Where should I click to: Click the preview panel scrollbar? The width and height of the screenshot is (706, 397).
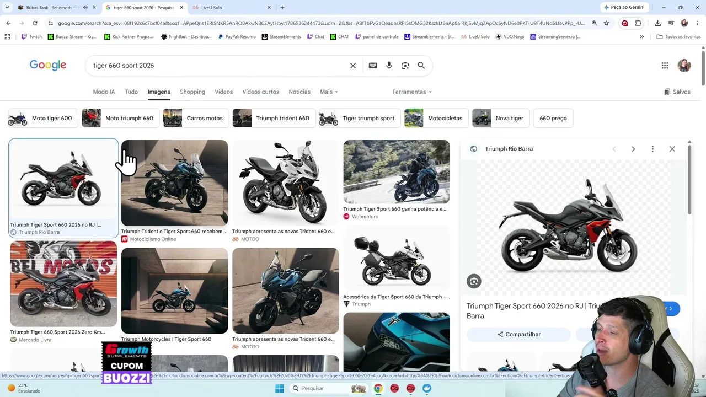point(689,181)
